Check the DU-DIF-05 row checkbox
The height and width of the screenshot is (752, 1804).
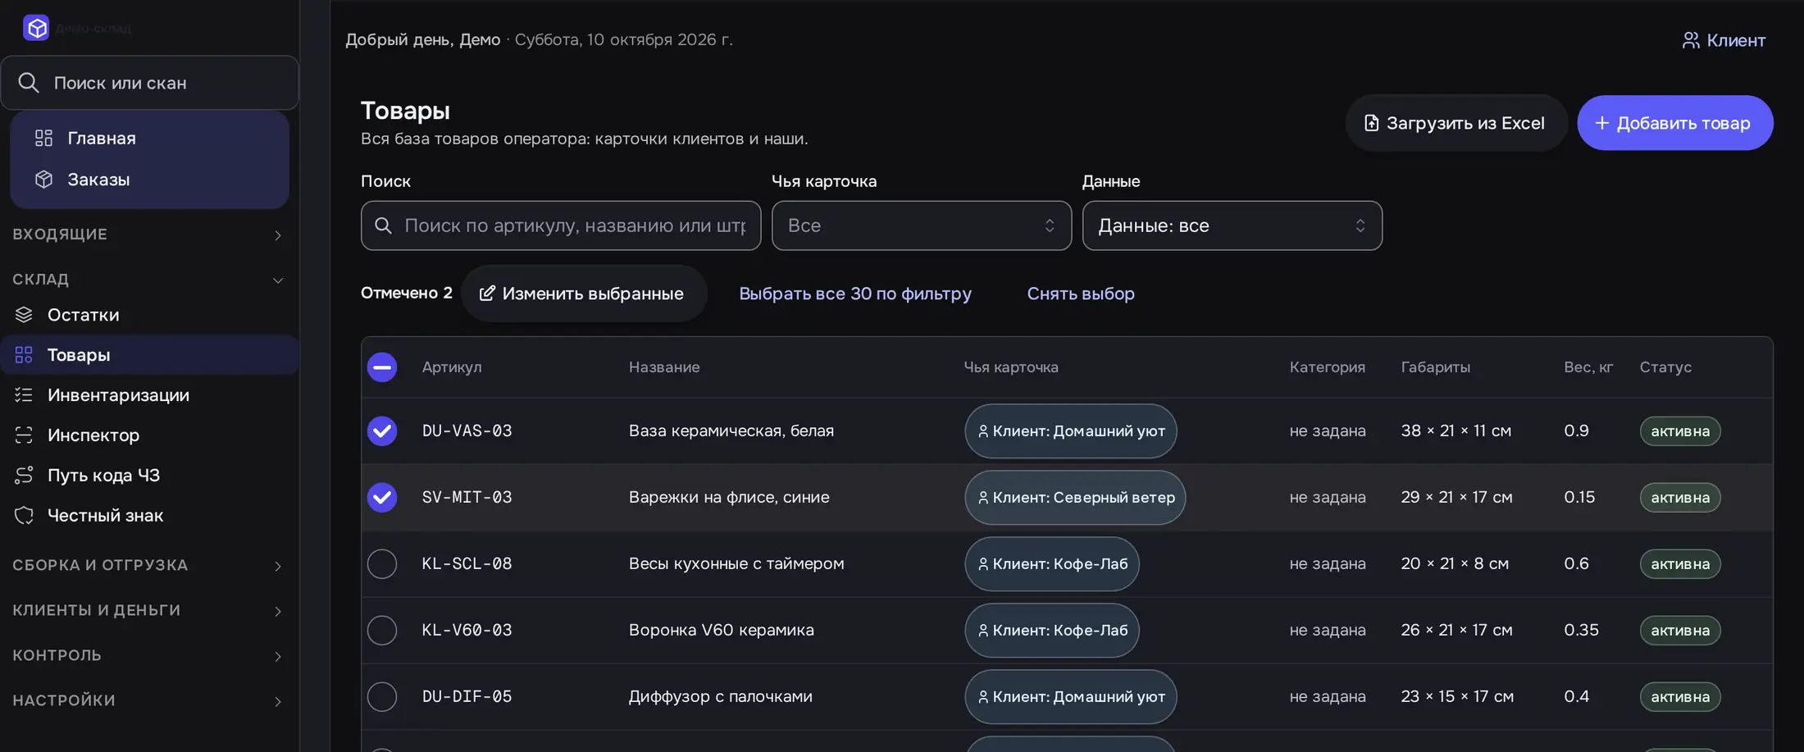click(382, 697)
